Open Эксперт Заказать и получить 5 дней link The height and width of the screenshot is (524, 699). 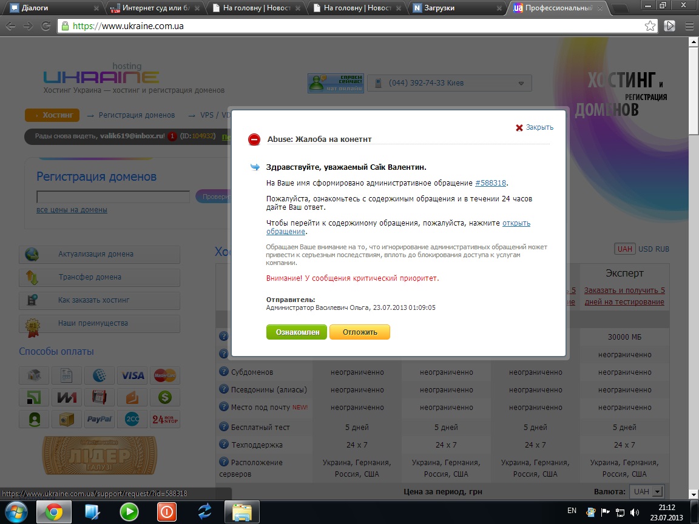pyautogui.click(x=624, y=296)
